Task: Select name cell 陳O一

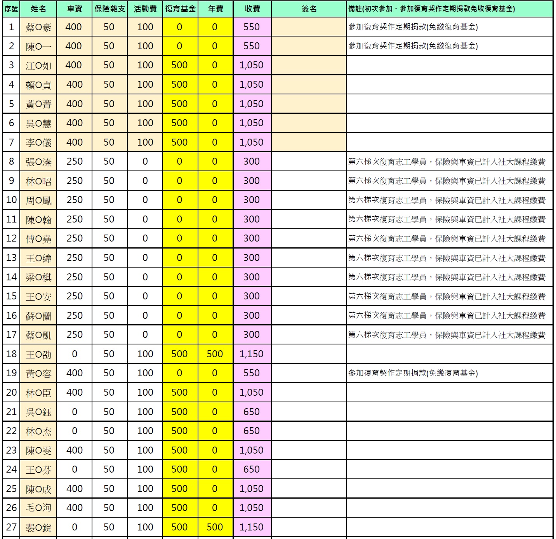Action: click(x=38, y=46)
